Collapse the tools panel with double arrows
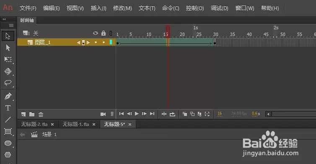 point(4,19)
